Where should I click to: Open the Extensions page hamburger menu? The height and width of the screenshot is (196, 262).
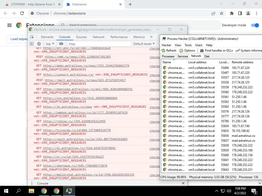pyautogui.click(x=9, y=25)
